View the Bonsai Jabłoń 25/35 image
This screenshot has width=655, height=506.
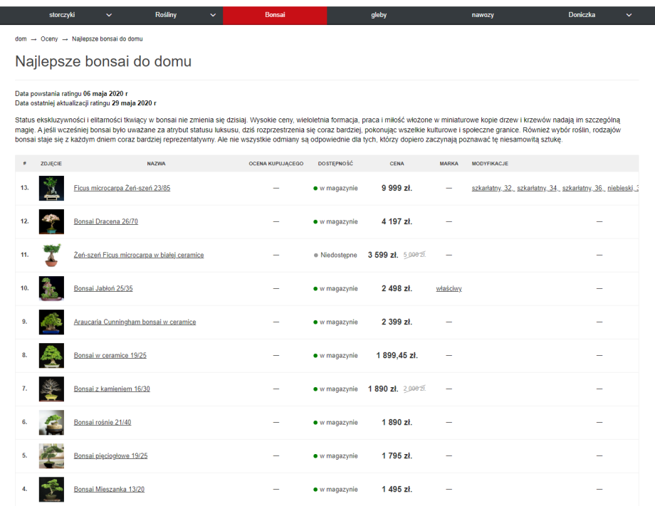(x=51, y=289)
